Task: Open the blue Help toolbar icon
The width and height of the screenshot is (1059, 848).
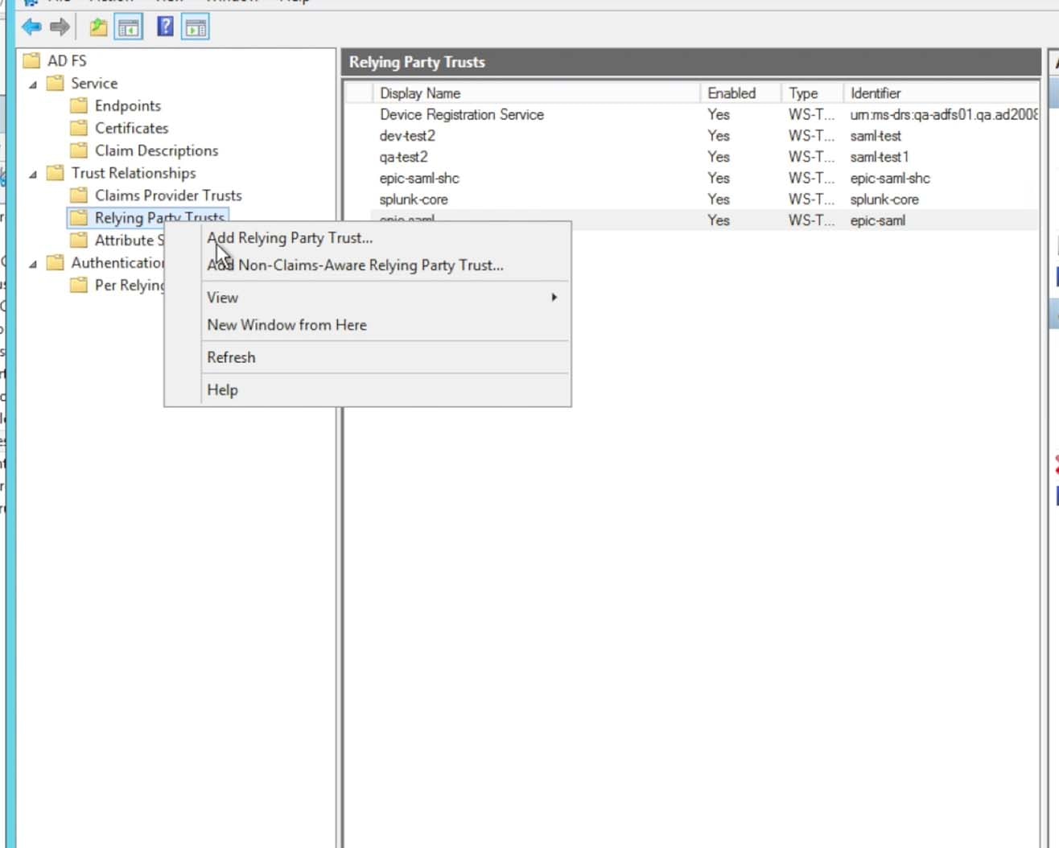Action: click(165, 27)
